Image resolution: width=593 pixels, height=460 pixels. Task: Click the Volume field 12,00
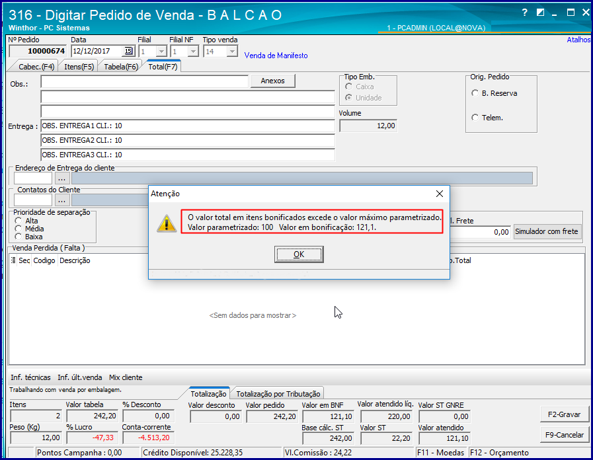[368, 126]
